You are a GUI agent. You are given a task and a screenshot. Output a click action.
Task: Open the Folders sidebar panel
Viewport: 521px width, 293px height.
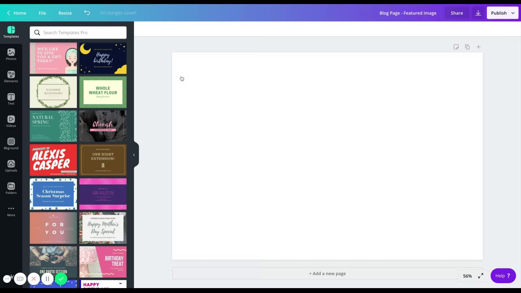click(11, 189)
